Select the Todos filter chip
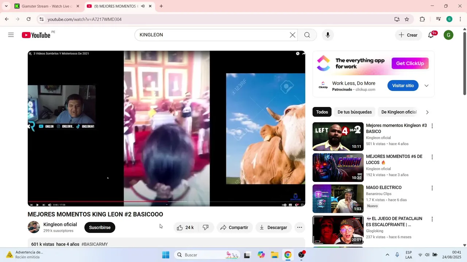The width and height of the screenshot is (467, 262). [322, 112]
